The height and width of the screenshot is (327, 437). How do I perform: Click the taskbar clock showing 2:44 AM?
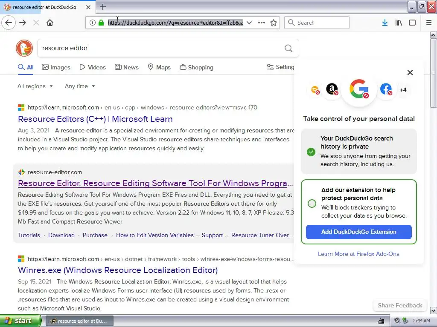[x=421, y=321]
